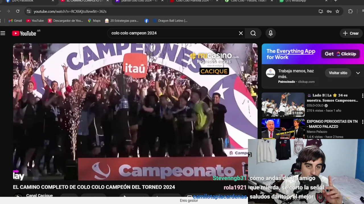Image resolution: width=364 pixels, height=204 pixels.
Task: Go forward with the browser arrow
Action: 8,11
